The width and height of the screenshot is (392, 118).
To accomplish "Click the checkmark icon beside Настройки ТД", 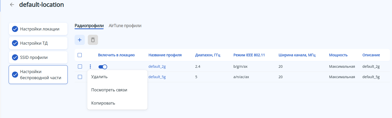I will tap(15, 43).
